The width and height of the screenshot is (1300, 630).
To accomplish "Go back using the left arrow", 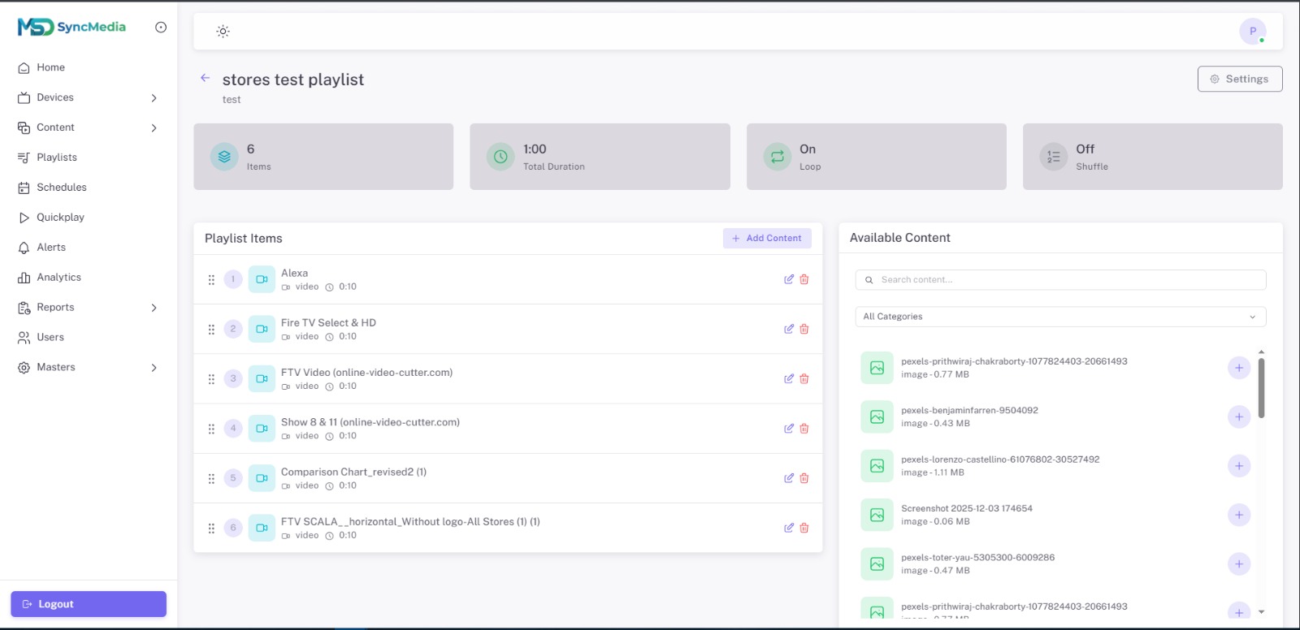I will (205, 78).
